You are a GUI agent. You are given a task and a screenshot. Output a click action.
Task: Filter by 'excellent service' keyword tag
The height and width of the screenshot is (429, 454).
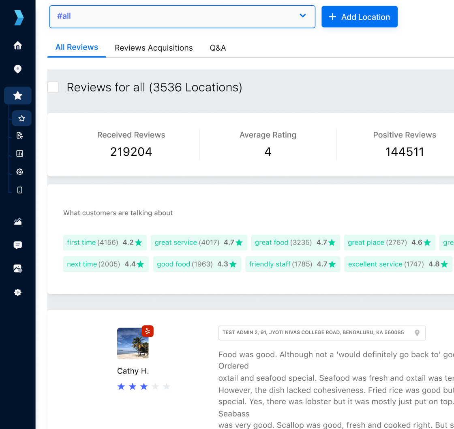(398, 264)
